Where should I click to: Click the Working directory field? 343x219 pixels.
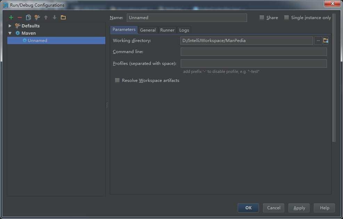click(246, 41)
